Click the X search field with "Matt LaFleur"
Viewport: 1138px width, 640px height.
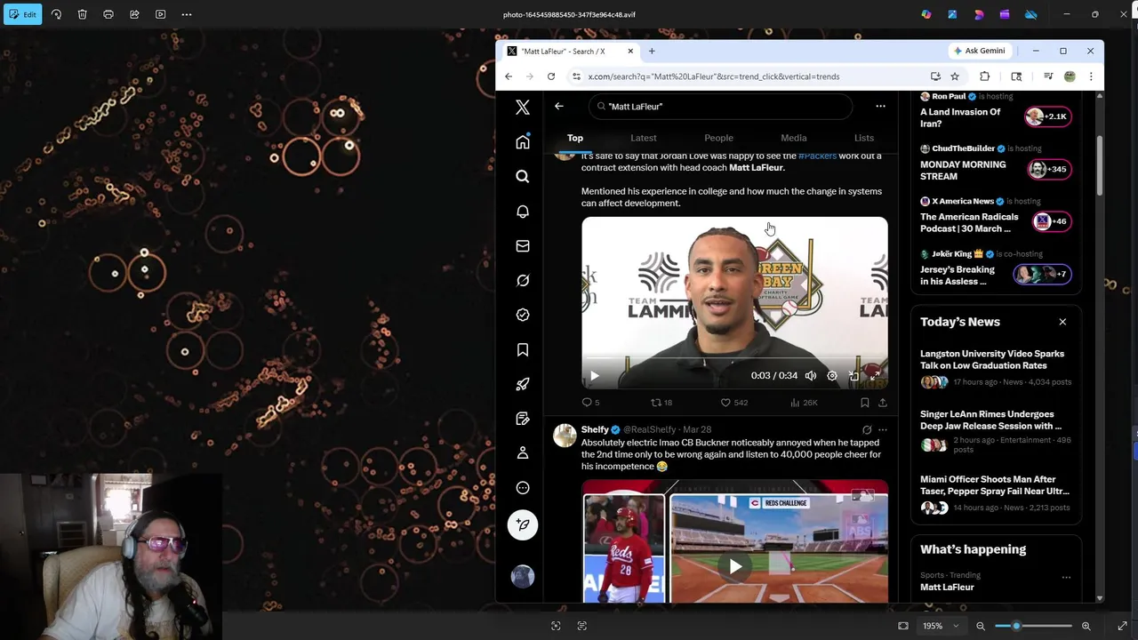coord(720,107)
